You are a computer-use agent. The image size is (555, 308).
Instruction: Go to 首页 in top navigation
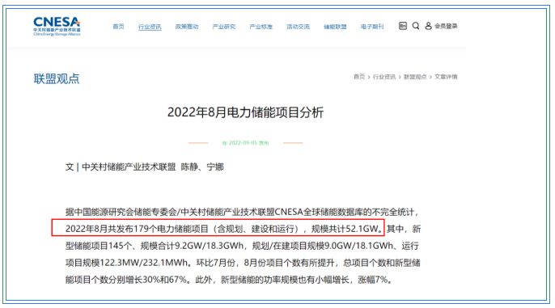(118, 27)
